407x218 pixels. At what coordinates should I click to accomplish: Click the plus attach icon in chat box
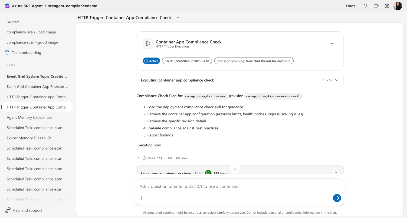pyautogui.click(x=142, y=198)
